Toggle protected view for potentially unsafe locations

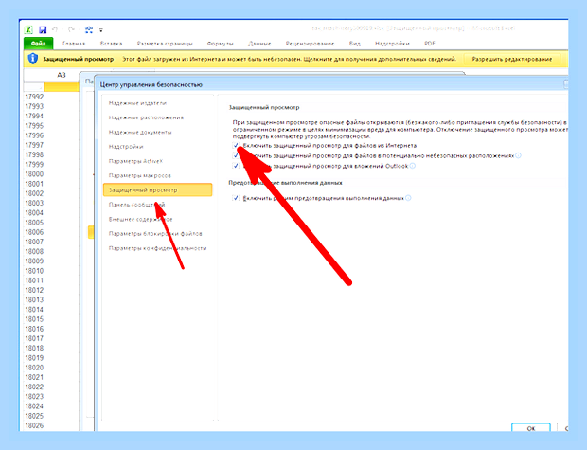click(236, 155)
